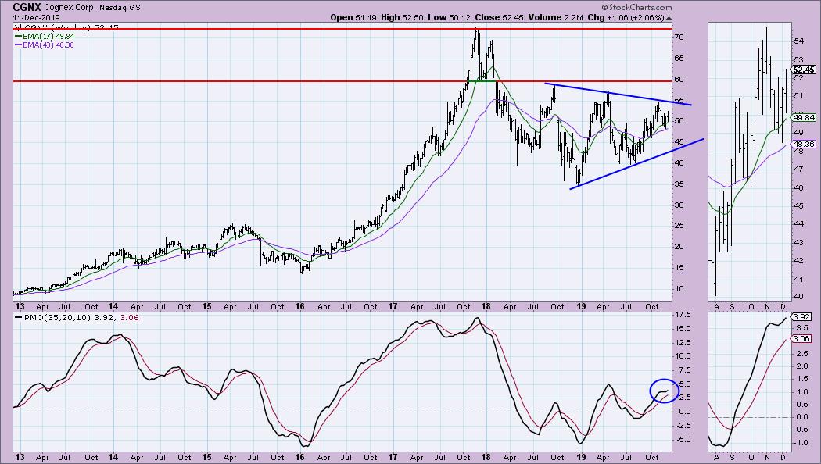Viewport: 821px width, 464px height.
Task: Click the -5.0 label on PMO axis
Action: 683,439
